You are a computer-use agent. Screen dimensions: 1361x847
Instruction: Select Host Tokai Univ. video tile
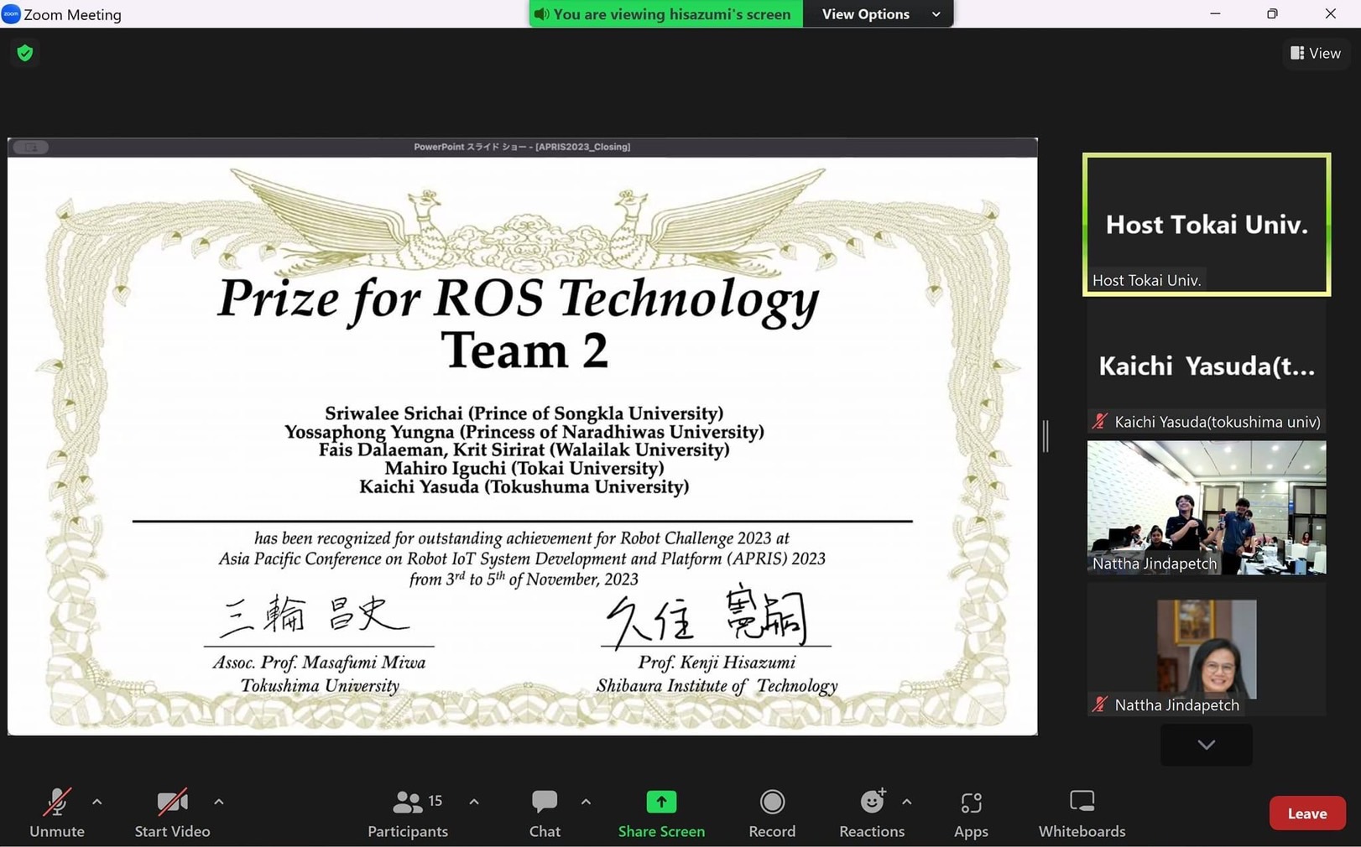pos(1207,224)
